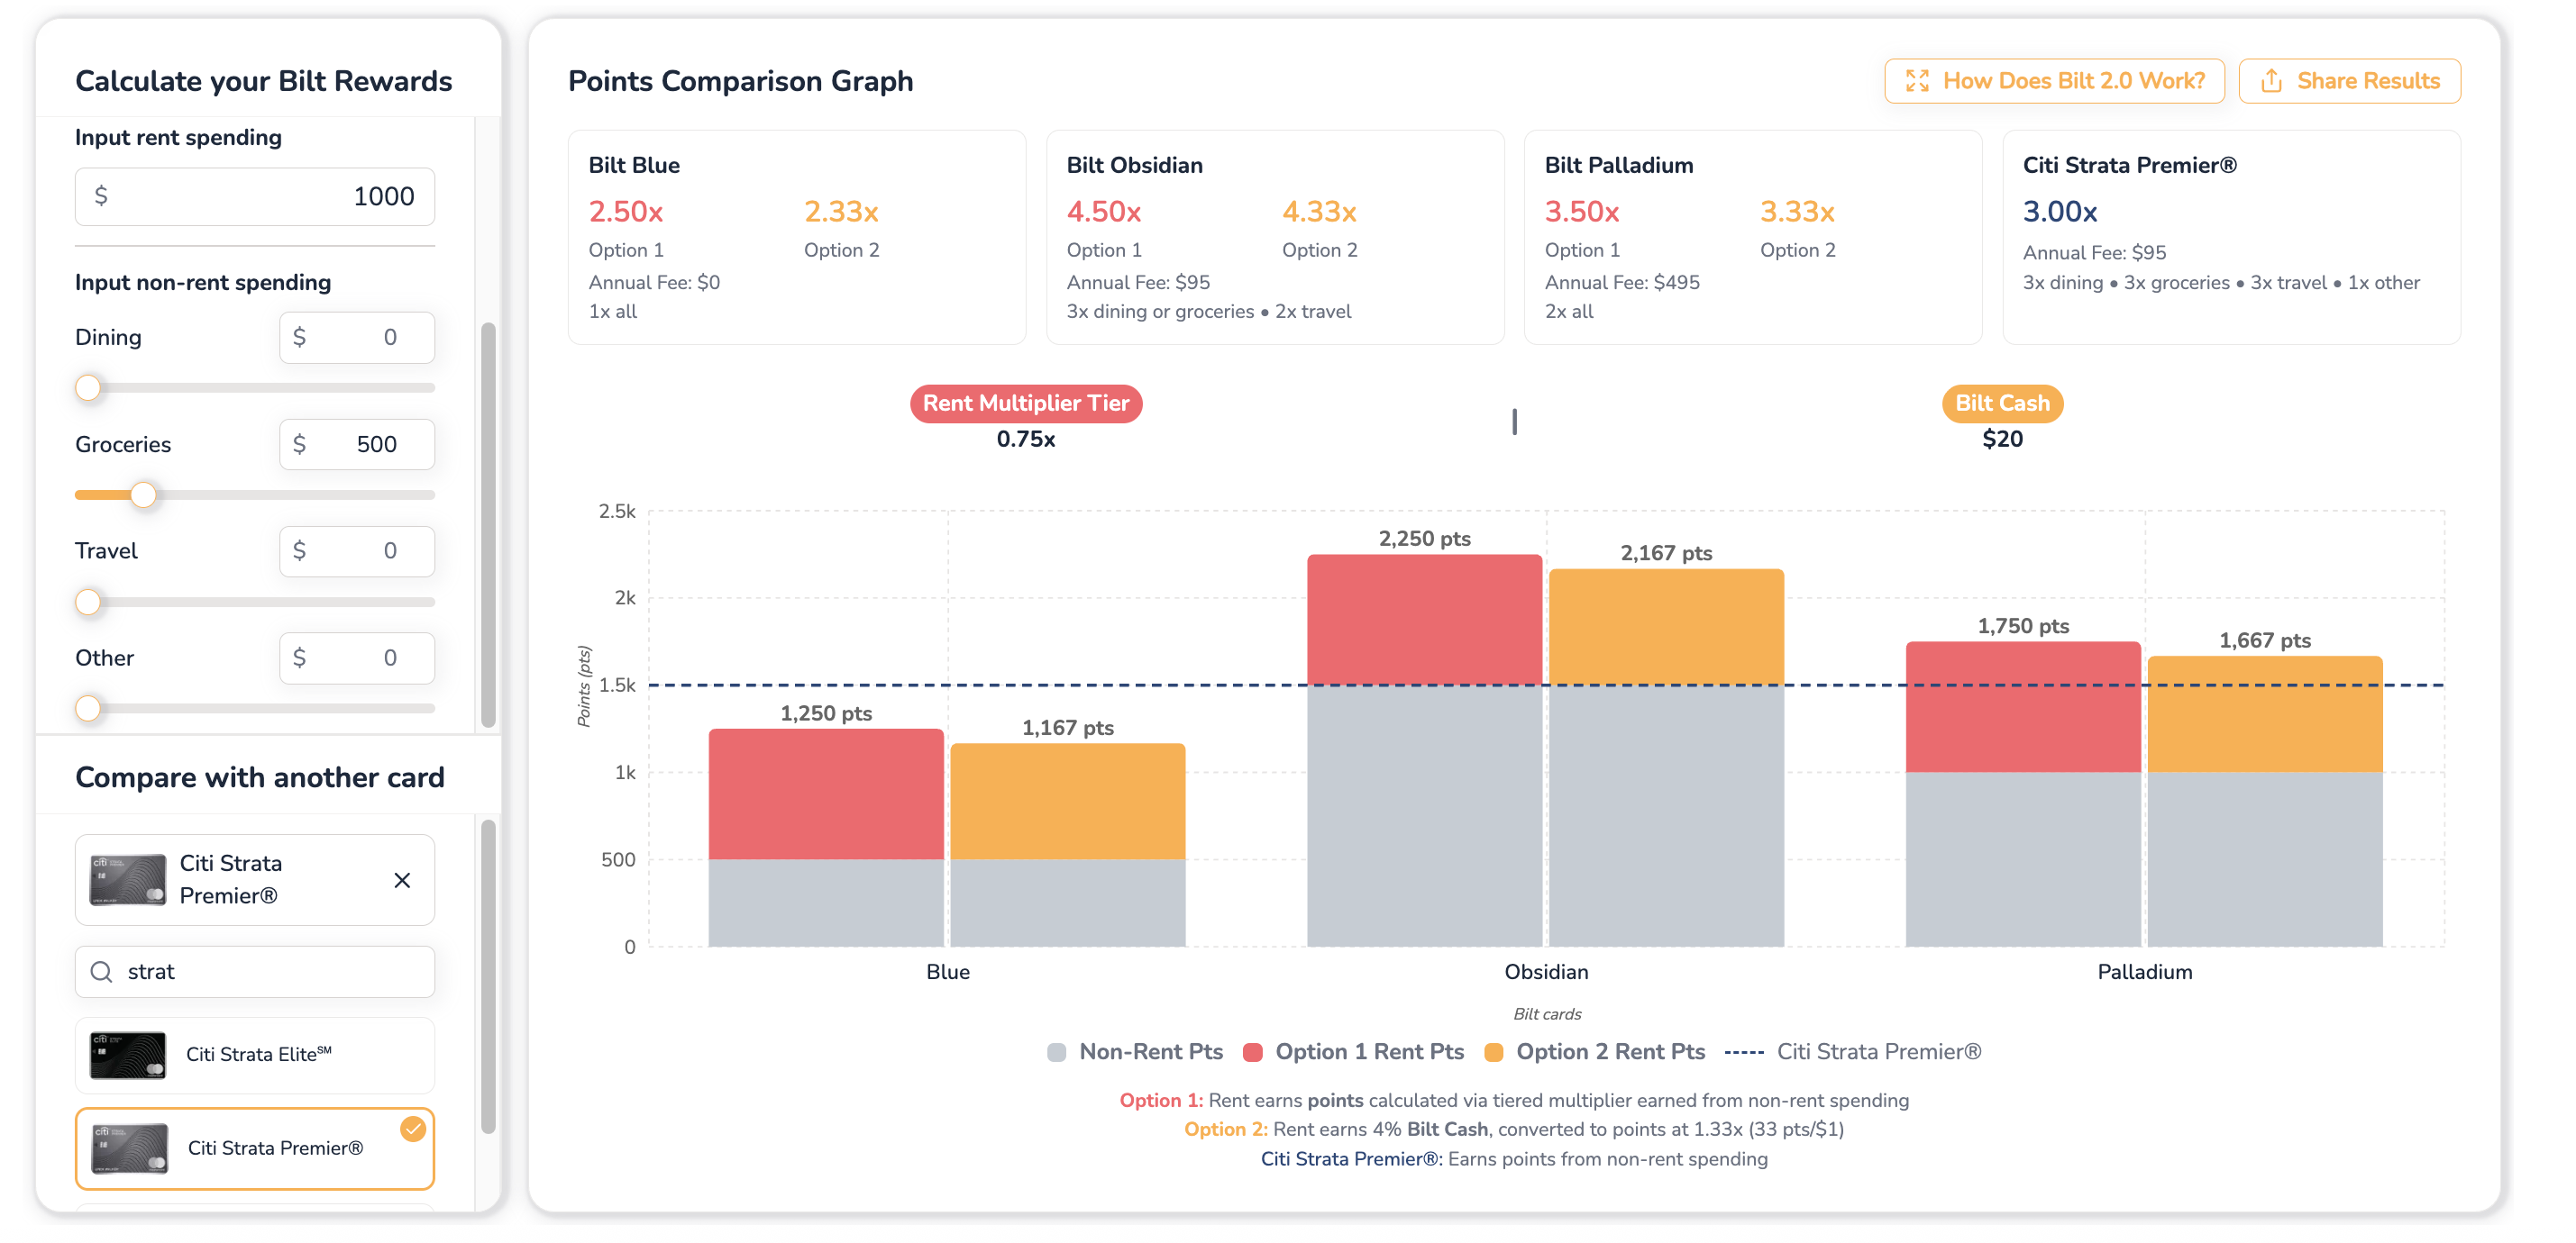Remove Citi Strata Premier with the X icon
This screenshot has width=2576, height=1243.
(402, 879)
